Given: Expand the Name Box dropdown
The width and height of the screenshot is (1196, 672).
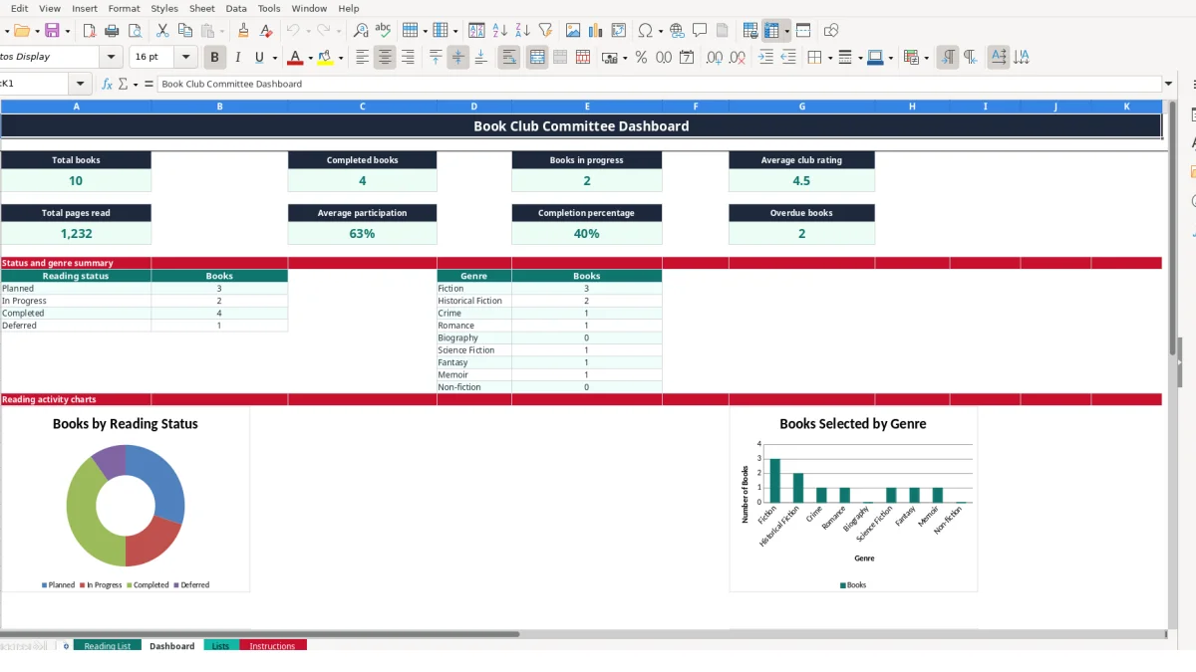Looking at the screenshot, I should click(81, 84).
